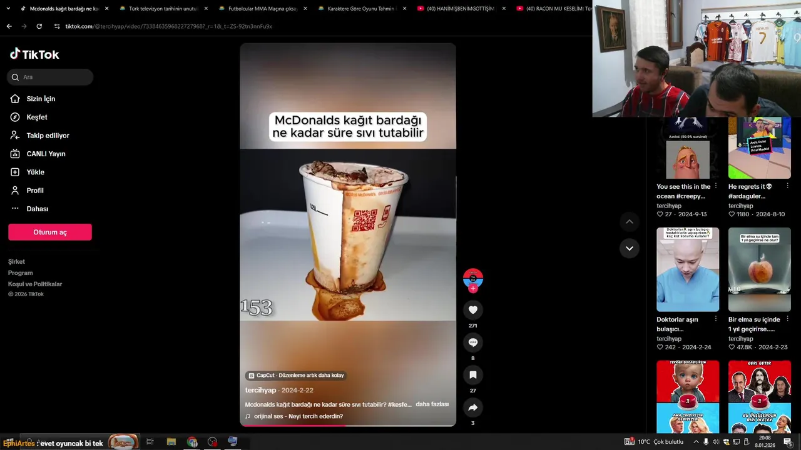Open 'Doktorlar aşırı bulaşıcı' video thumbnail
Screen dimensions: 801x450
[x=688, y=269]
